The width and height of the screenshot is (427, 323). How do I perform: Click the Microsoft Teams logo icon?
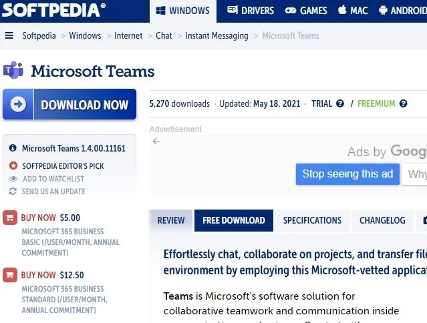click(13, 71)
